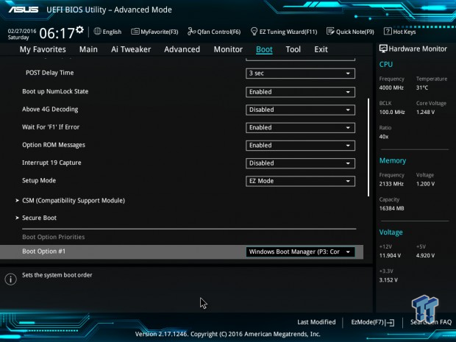Open the Tool tab
456x342 pixels.
tap(293, 49)
